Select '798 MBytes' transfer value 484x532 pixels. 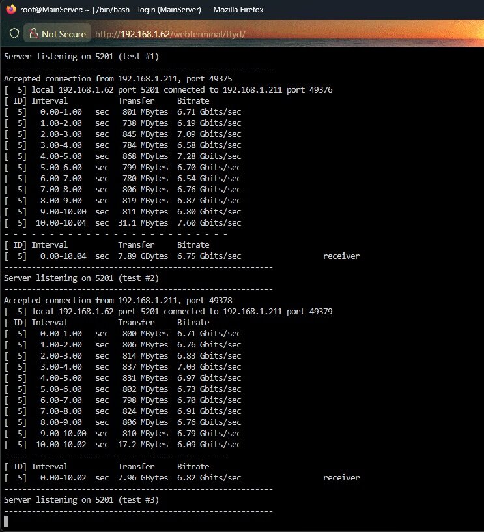(145, 400)
